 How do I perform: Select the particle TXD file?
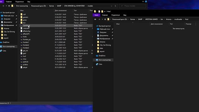pos(25,62)
